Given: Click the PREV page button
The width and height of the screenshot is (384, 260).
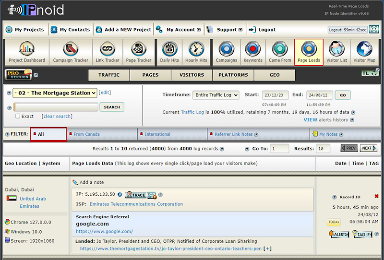Looking at the screenshot, I should click(x=349, y=148).
